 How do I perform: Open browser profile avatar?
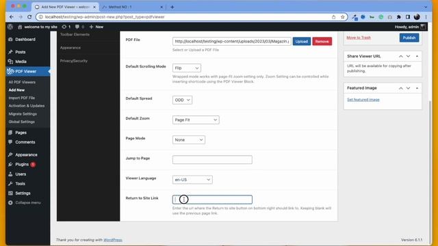(x=417, y=17)
